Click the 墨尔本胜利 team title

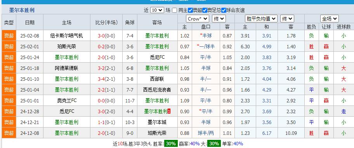pos(22,10)
